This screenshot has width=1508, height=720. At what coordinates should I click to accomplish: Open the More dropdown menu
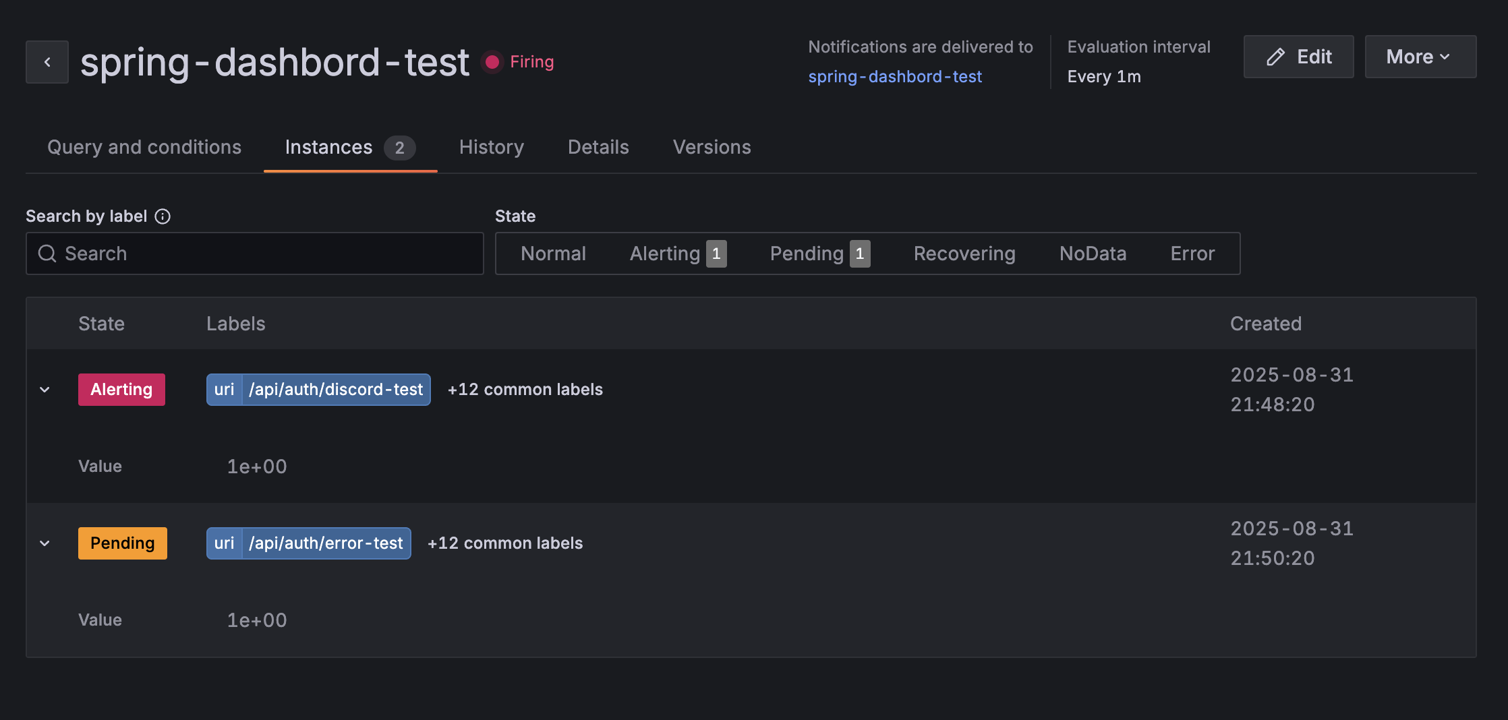click(1420, 57)
